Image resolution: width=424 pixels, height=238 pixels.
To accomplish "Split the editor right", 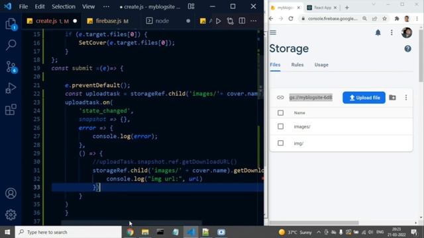I will (x=242, y=21).
